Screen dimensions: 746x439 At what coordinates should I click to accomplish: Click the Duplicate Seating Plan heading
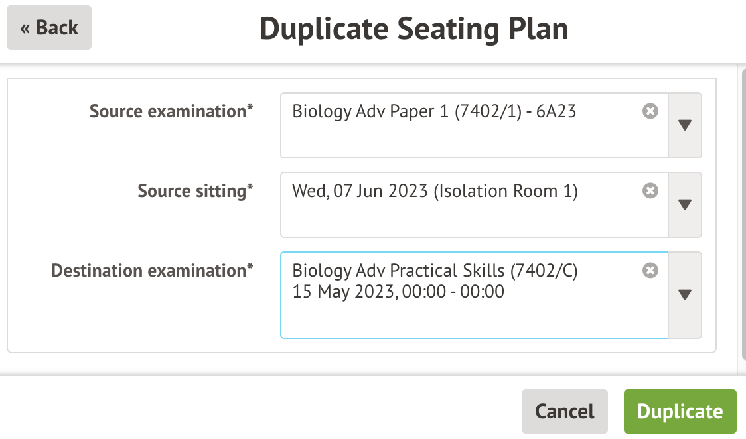pyautogui.click(x=413, y=29)
